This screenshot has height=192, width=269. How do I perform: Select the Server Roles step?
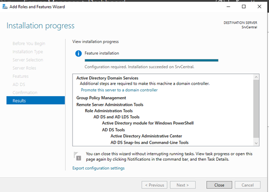pos(24,68)
